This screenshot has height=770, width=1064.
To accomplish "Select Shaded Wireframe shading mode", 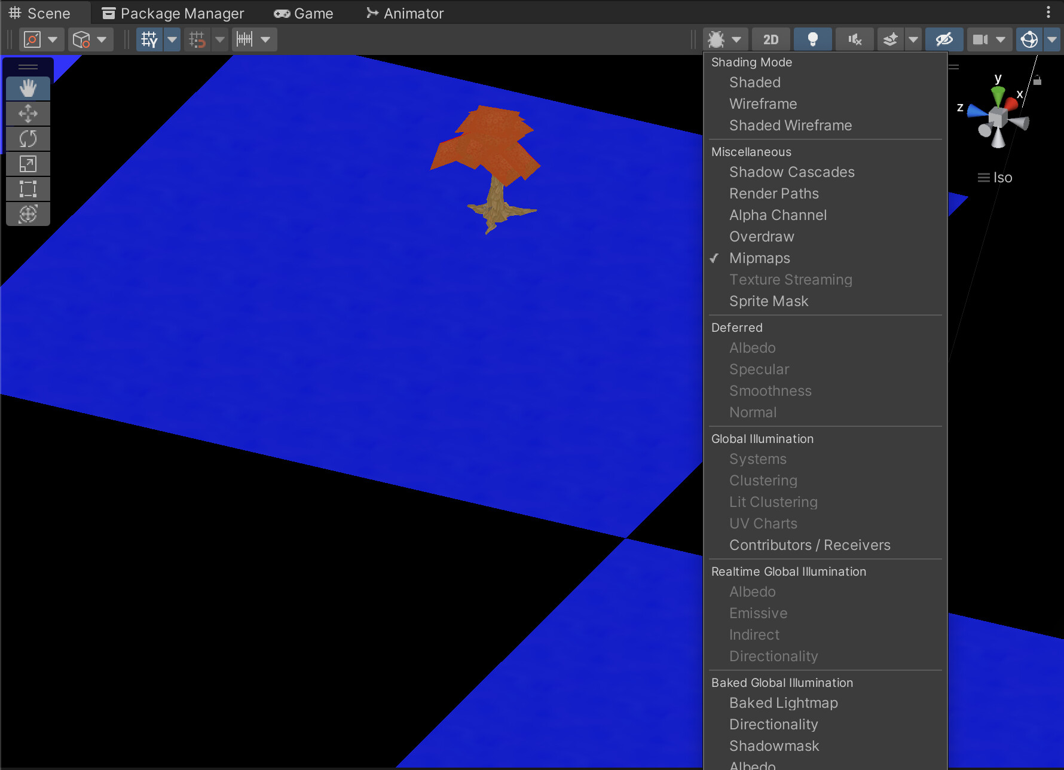I will point(790,125).
